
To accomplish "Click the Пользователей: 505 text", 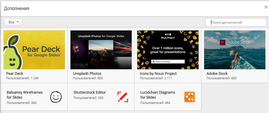I will tap(88, 98).
